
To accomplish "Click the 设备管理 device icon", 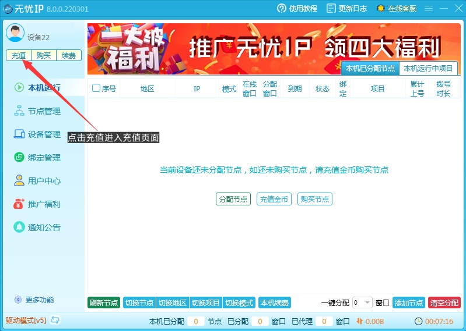I will (x=19, y=134).
